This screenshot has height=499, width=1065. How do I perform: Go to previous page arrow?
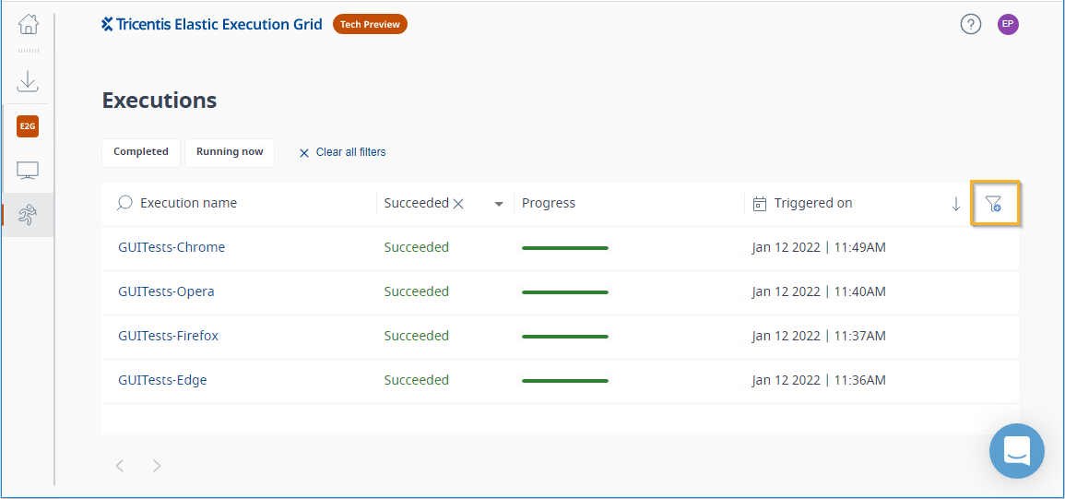pyautogui.click(x=120, y=466)
